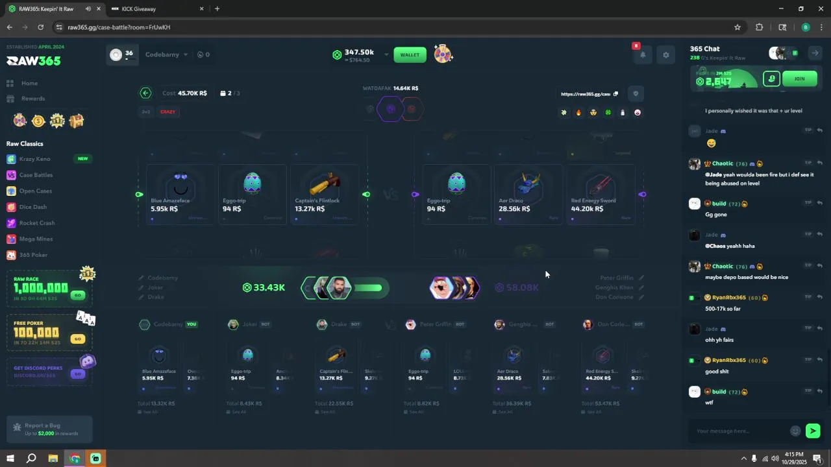
Task: Copy the battle room link
Action: (x=615, y=94)
